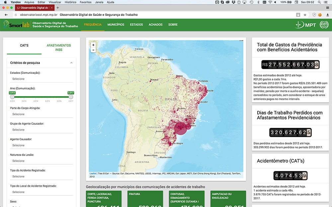Open the Estados (Comunicação) dropdown
Screen dimensions: 332x207
tap(41, 79)
